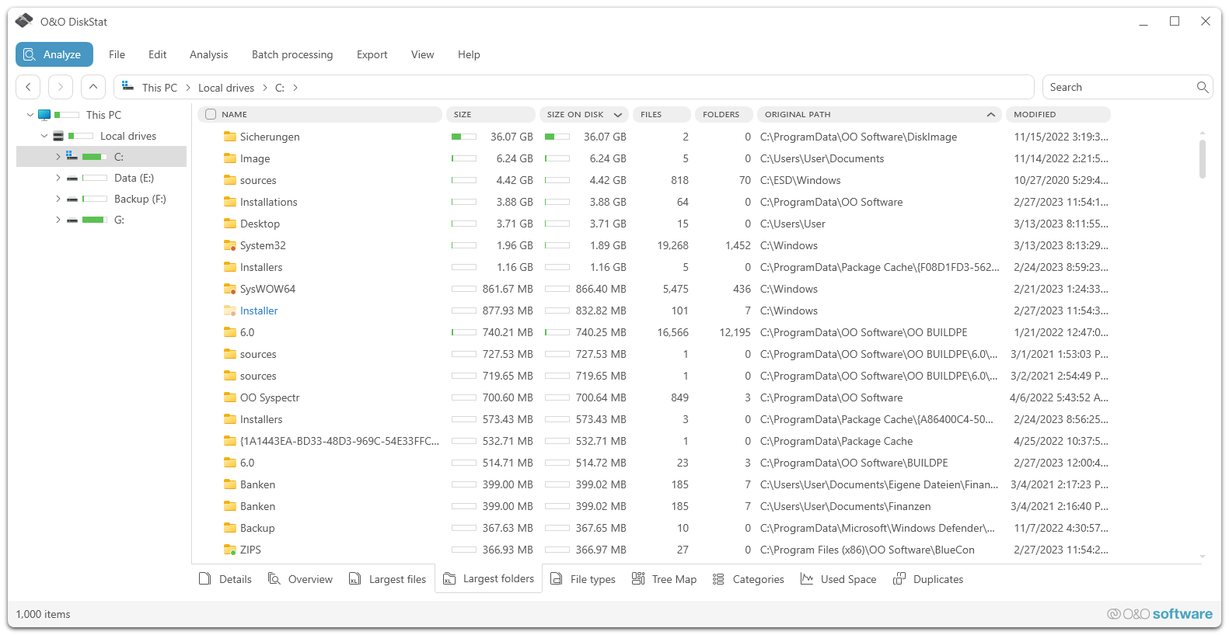Switch to the Duplicates tab
The height and width of the screenshot is (635, 1229).
[929, 579]
